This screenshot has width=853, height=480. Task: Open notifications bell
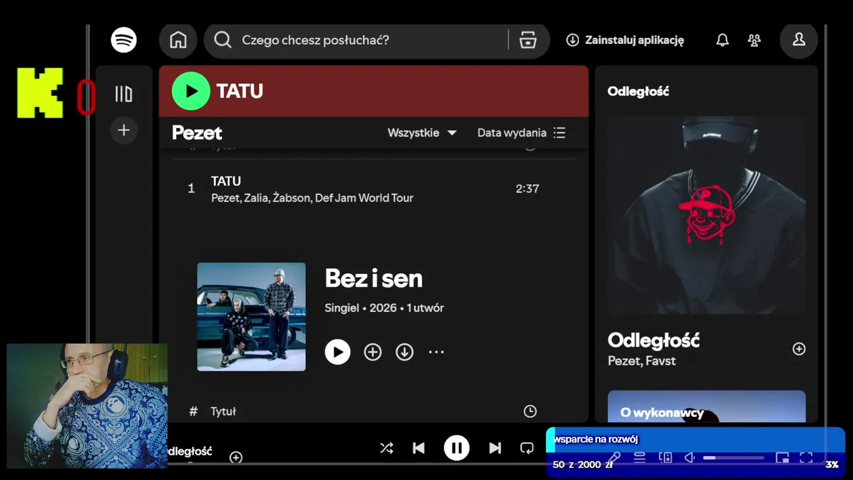[722, 40]
